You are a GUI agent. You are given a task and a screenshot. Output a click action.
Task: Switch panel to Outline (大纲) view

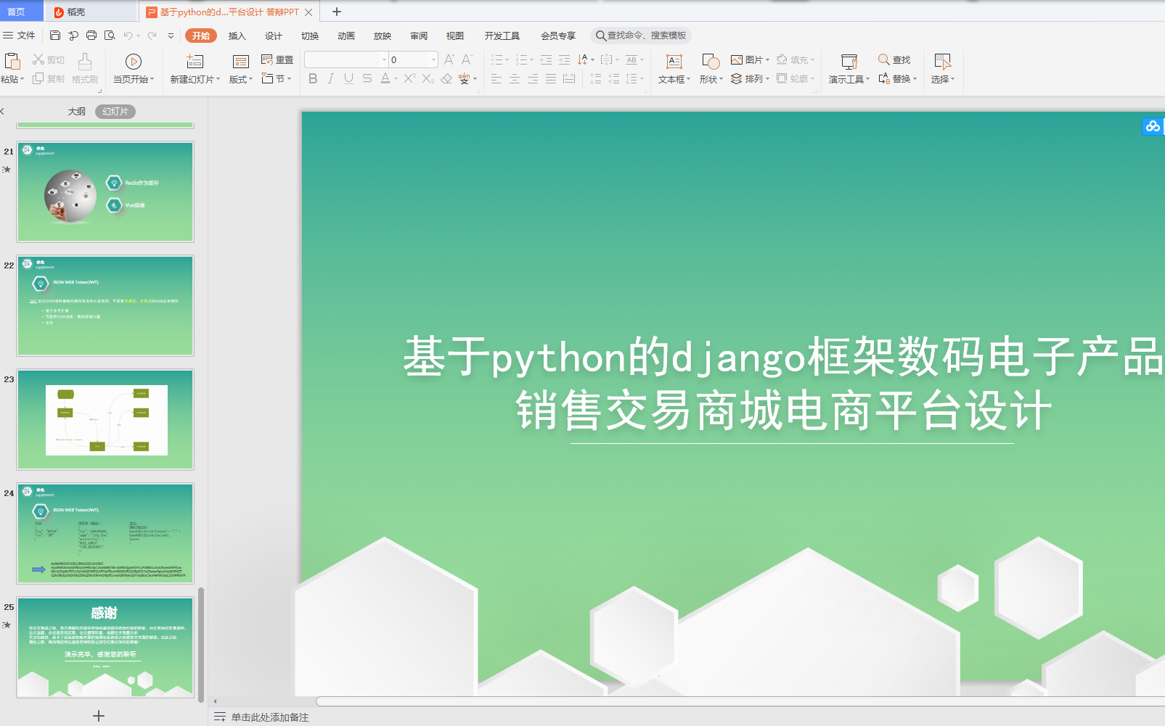point(76,112)
